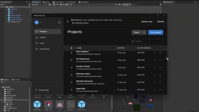Focus the project Search field
This screenshot has width=199, height=112.
click(x=147, y=41)
